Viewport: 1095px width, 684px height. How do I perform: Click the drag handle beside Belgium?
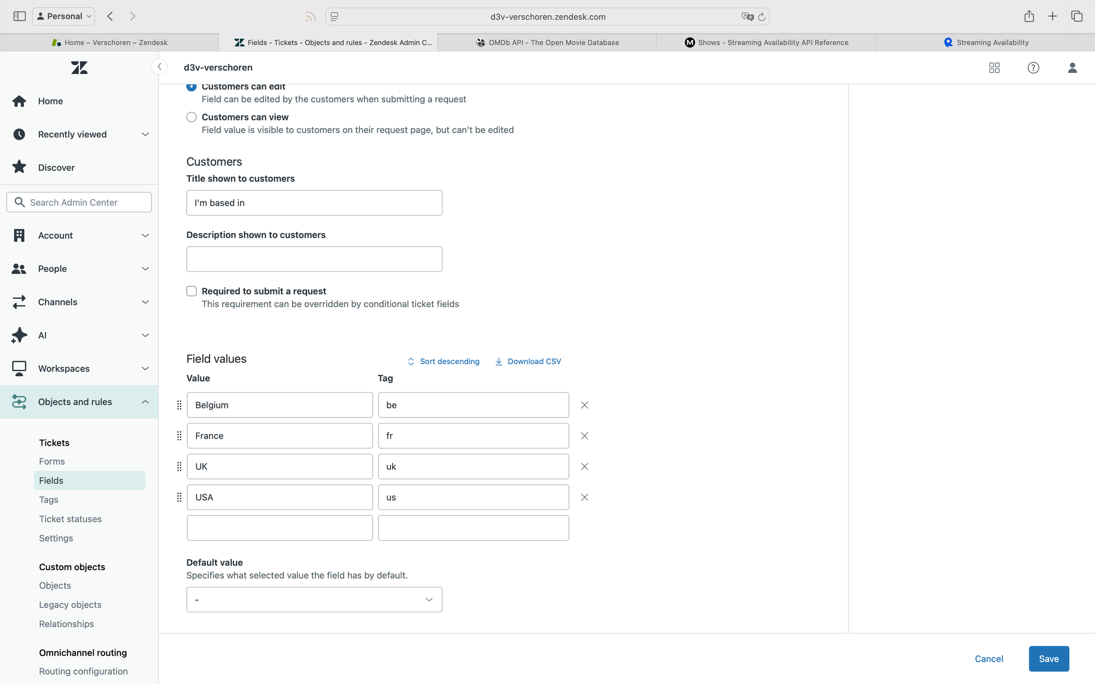[x=179, y=405]
